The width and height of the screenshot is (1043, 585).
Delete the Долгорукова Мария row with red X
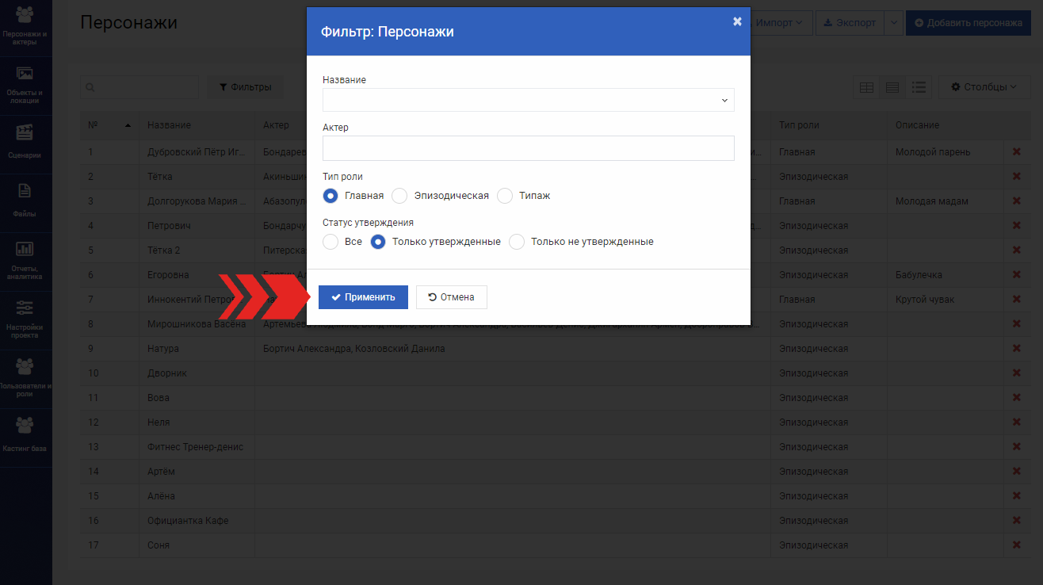pyautogui.click(x=1017, y=201)
